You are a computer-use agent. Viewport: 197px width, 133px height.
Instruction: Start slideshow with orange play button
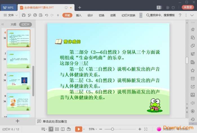point(79,129)
